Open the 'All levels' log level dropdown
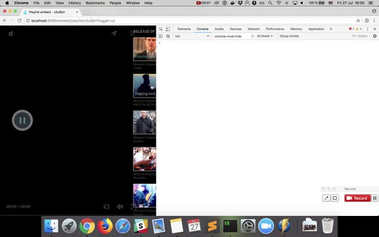The image size is (379, 237). click(265, 36)
